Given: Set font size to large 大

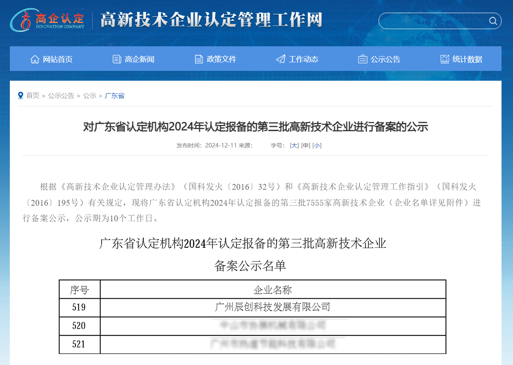Looking at the screenshot, I should tap(294, 145).
